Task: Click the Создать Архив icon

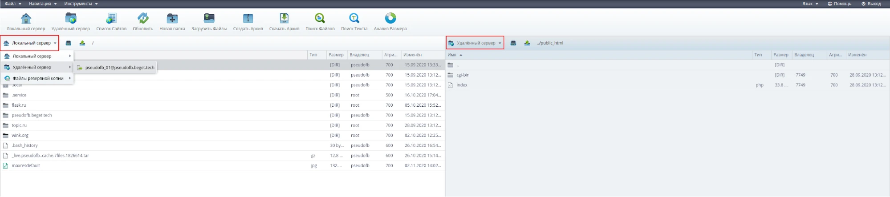Action: point(248,19)
